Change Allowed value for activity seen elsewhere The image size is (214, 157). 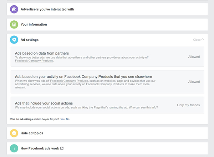tap(194, 82)
